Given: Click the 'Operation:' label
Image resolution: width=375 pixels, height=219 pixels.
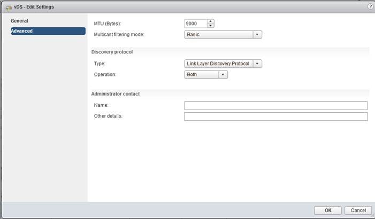Looking at the screenshot, I should tap(105, 74).
